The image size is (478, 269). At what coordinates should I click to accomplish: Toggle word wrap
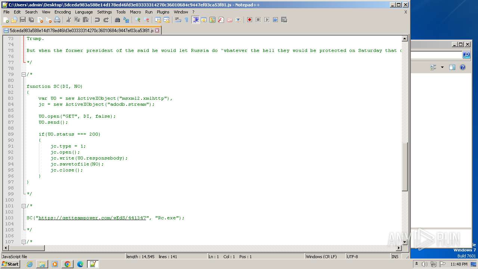pyautogui.click(x=178, y=20)
